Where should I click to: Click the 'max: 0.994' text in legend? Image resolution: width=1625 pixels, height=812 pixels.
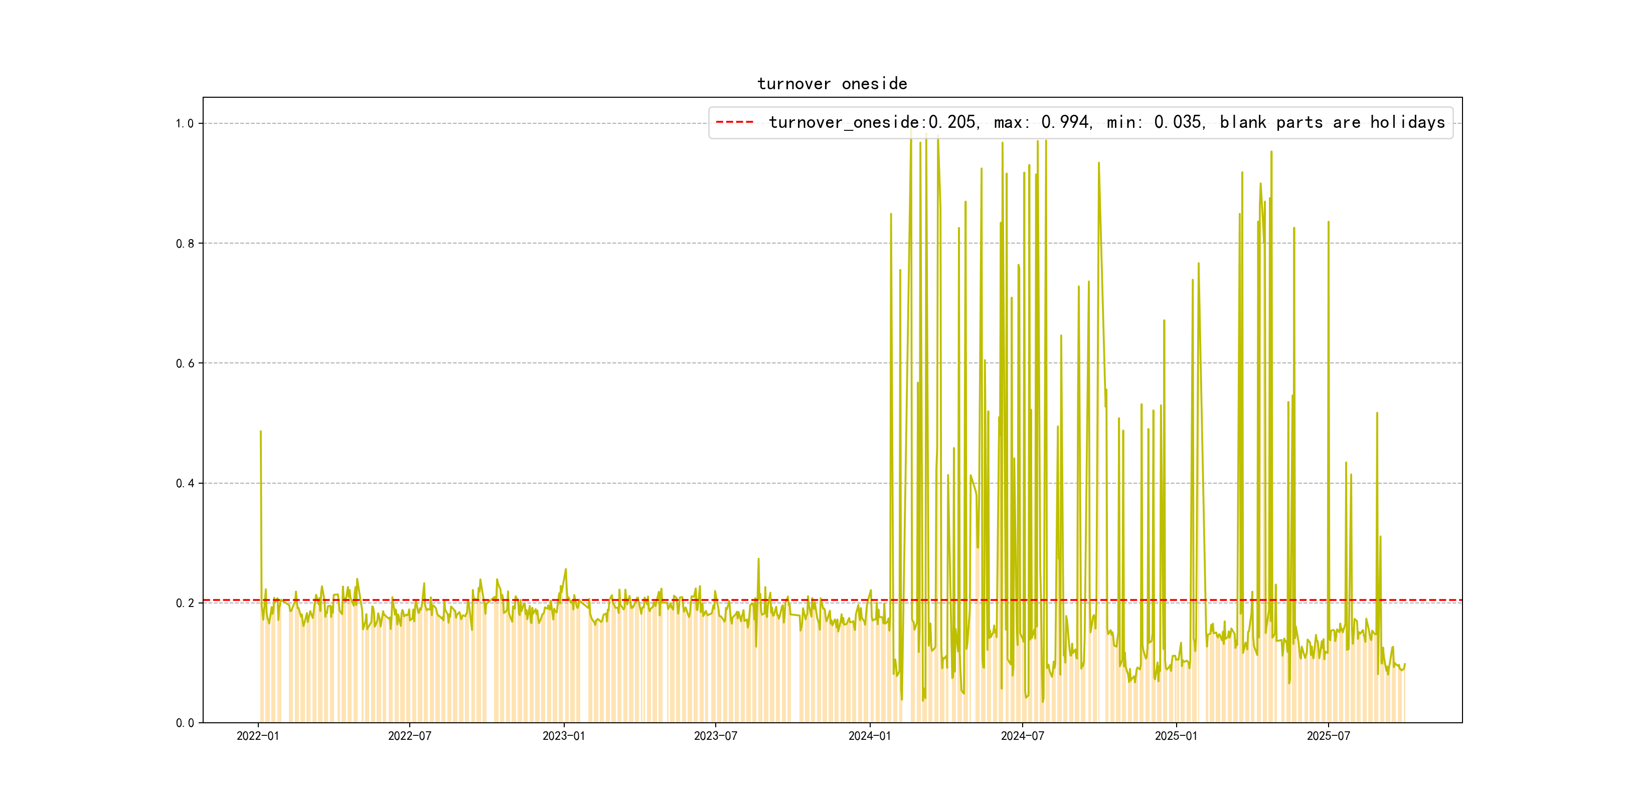pyautogui.click(x=1042, y=122)
